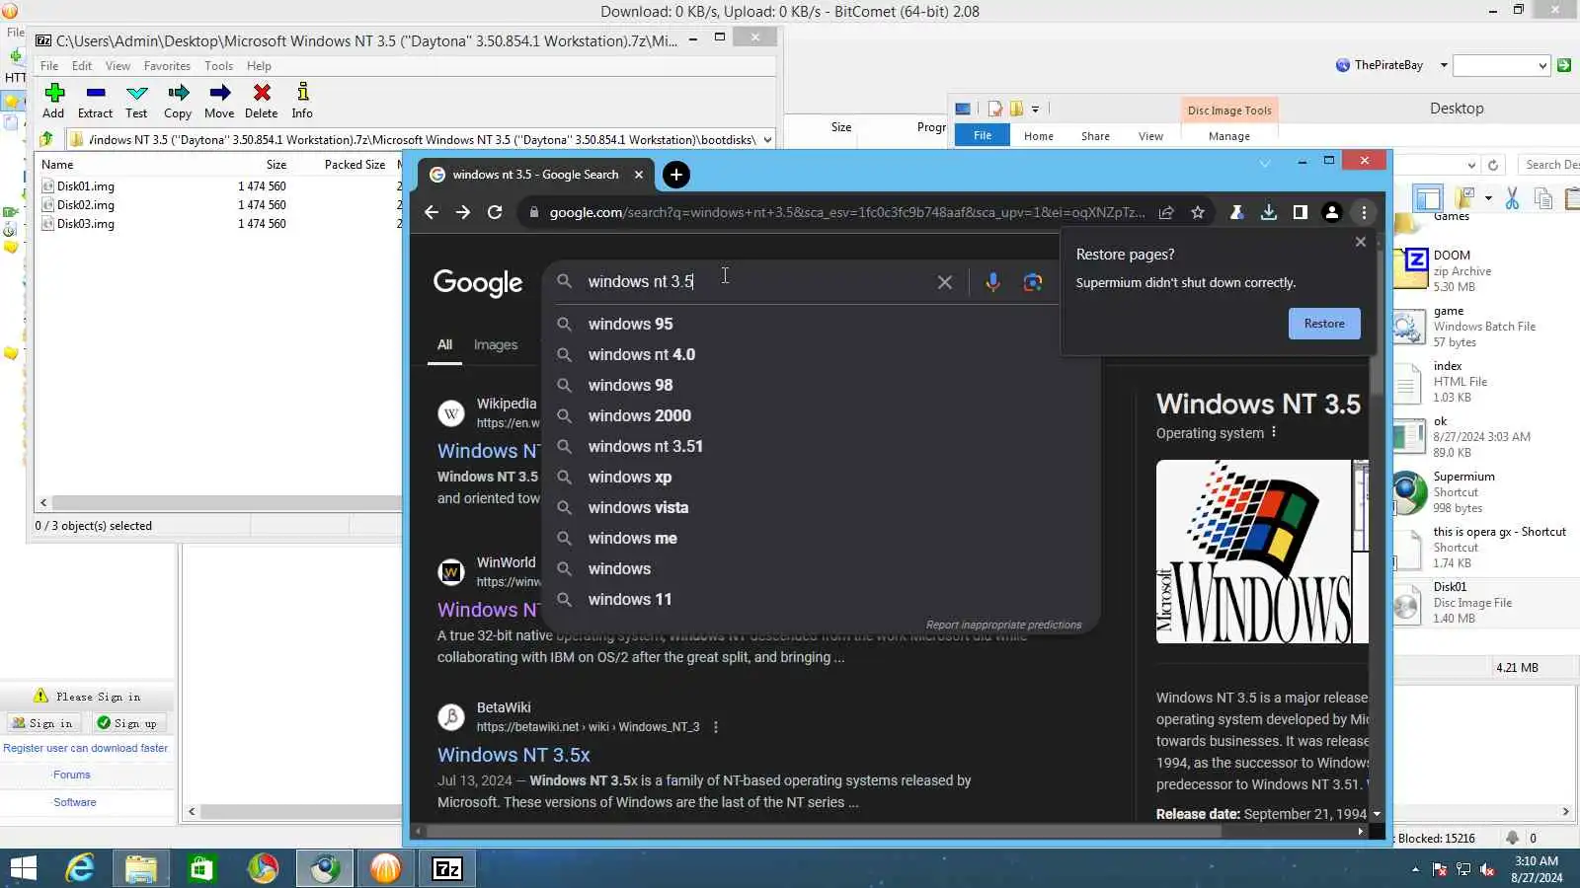Open the Software link in BitComet
This screenshot has width=1580, height=888.
pyautogui.click(x=75, y=802)
